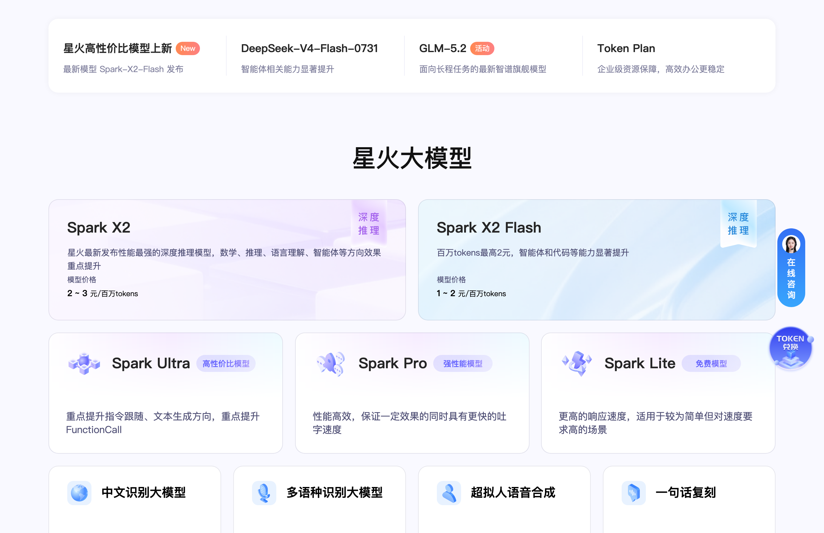Click subtitle '最新模型 Spark-X2-Flash 发布'
This screenshot has height=533, width=824.
(x=123, y=69)
